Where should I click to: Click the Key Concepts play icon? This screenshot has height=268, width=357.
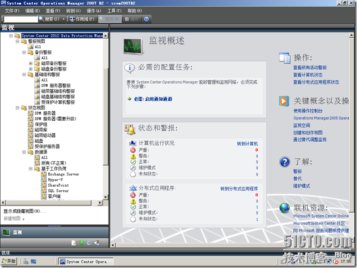pos(284,101)
